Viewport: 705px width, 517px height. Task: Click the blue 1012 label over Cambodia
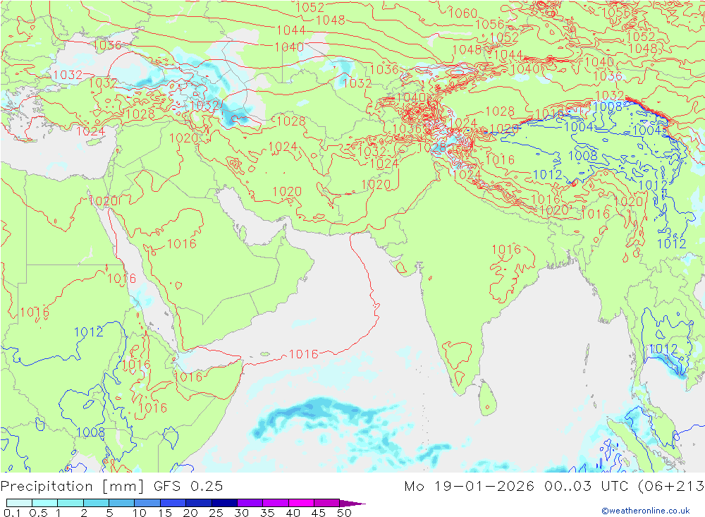[x=663, y=349]
